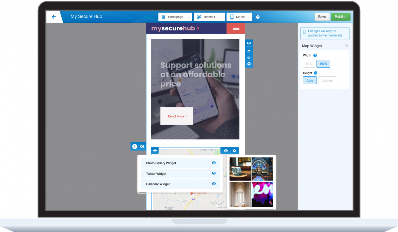
Task: Open the Theme 1 dropdown
Action: pyautogui.click(x=209, y=17)
